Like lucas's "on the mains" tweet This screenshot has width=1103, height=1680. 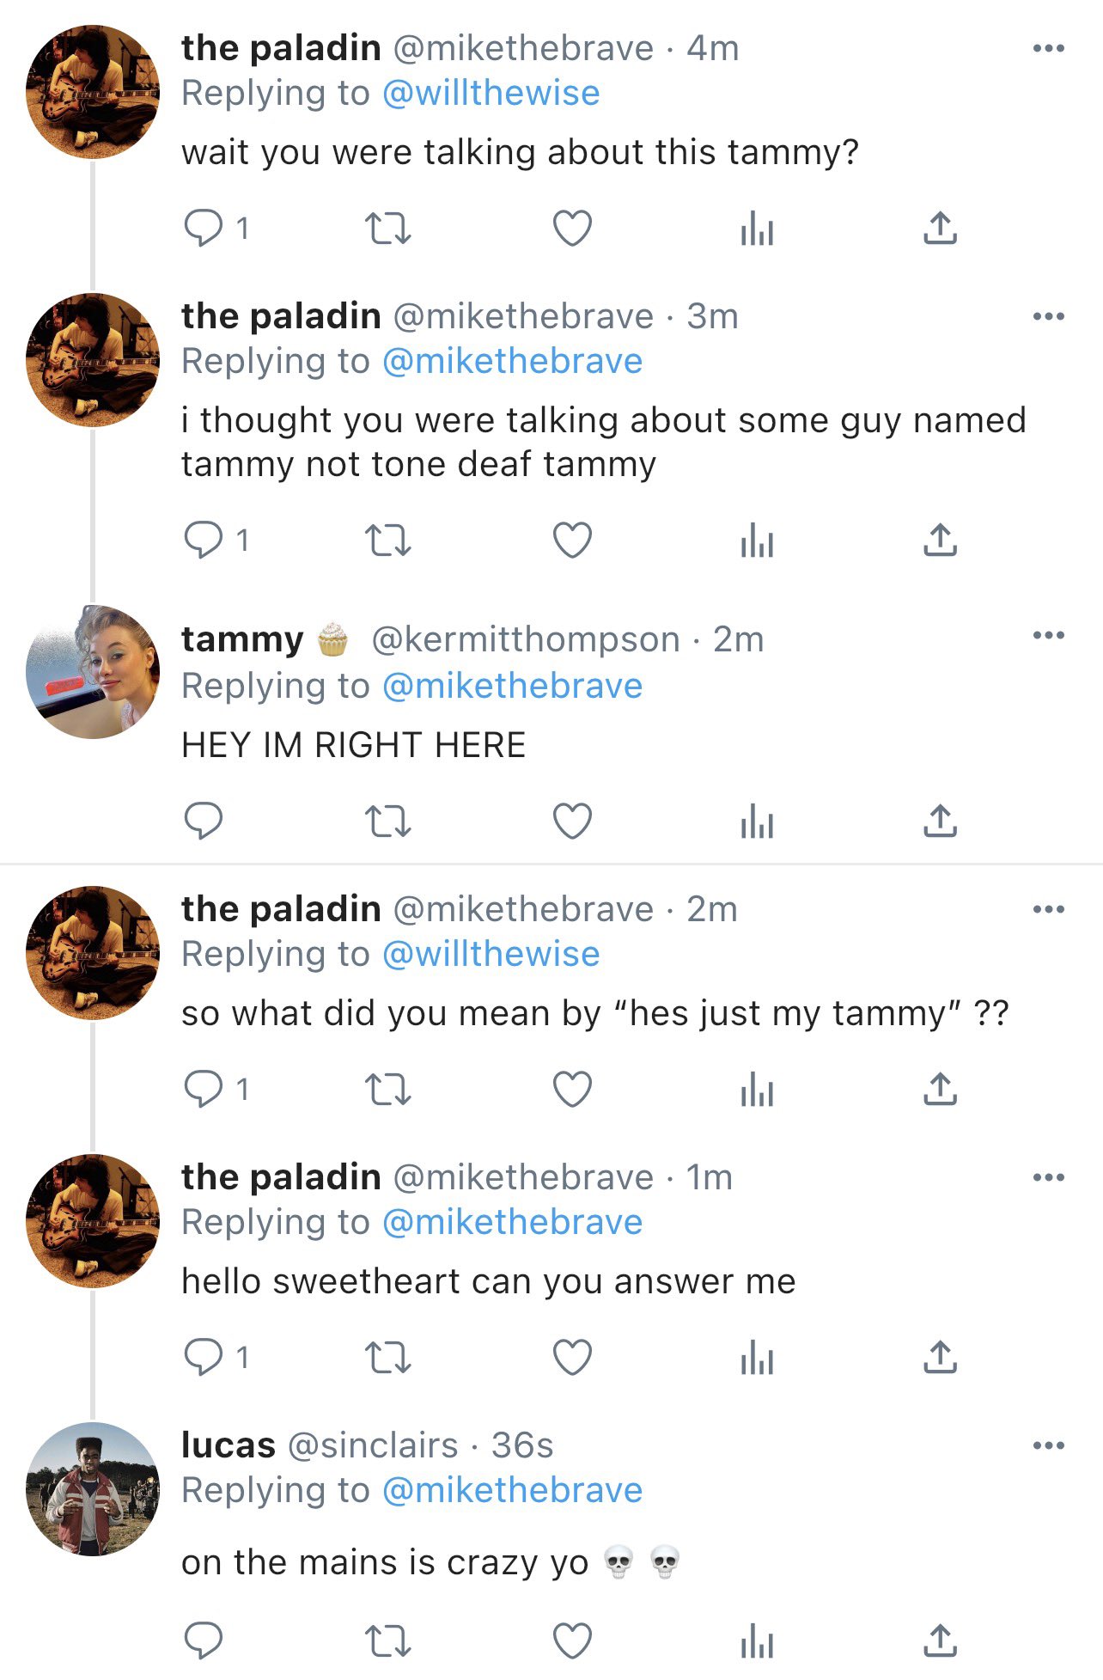pos(572,1640)
